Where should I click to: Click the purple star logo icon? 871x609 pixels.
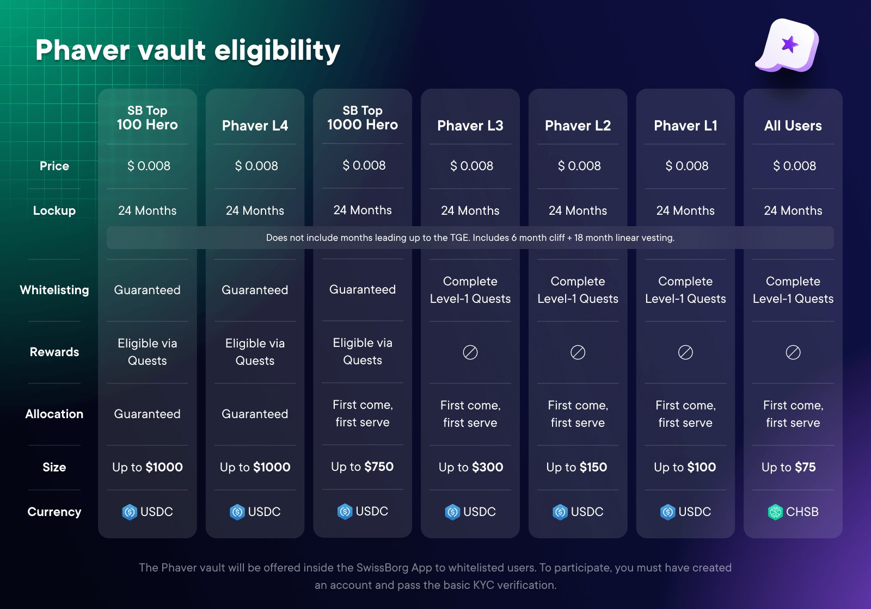coord(788,45)
